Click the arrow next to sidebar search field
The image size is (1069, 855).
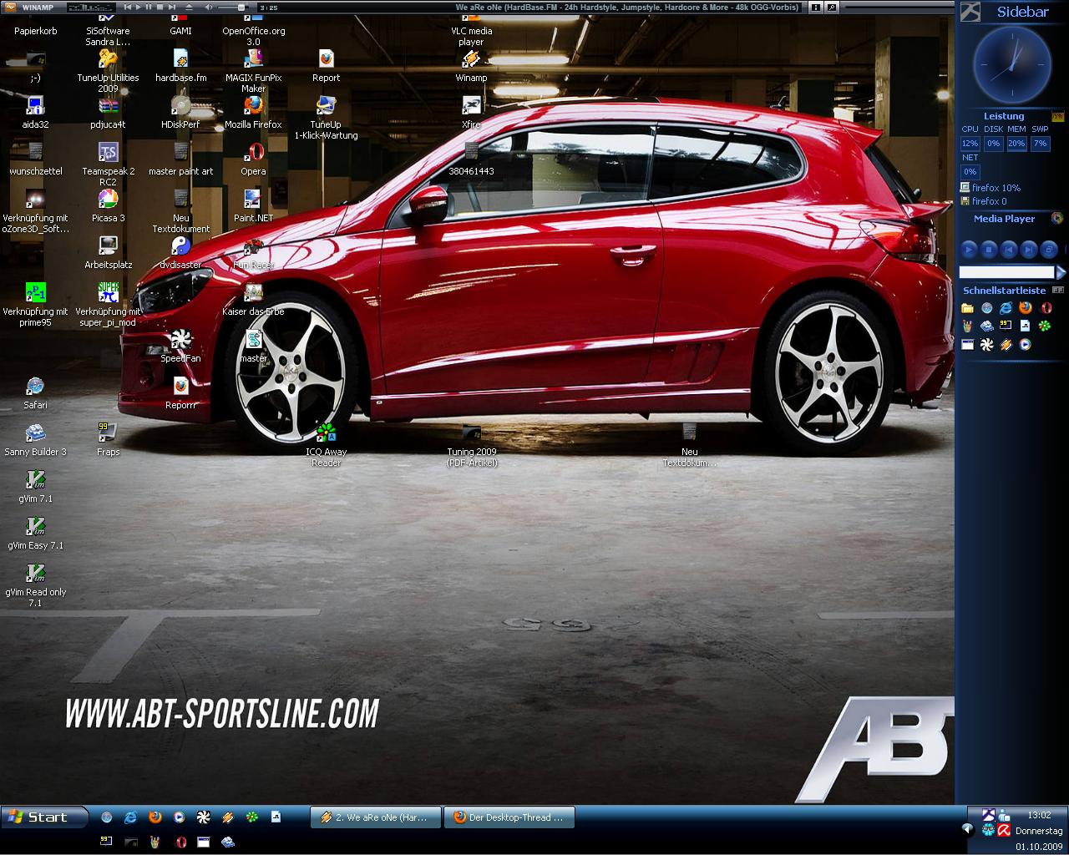tap(1061, 272)
